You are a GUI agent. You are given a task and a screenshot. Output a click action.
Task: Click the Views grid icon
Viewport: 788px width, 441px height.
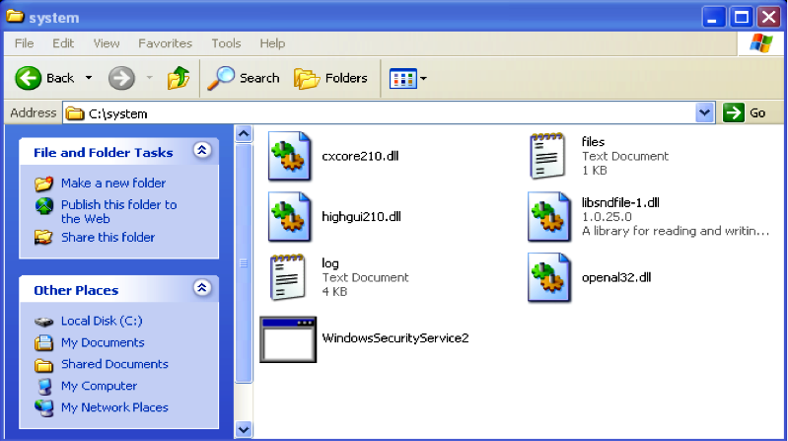tap(403, 79)
